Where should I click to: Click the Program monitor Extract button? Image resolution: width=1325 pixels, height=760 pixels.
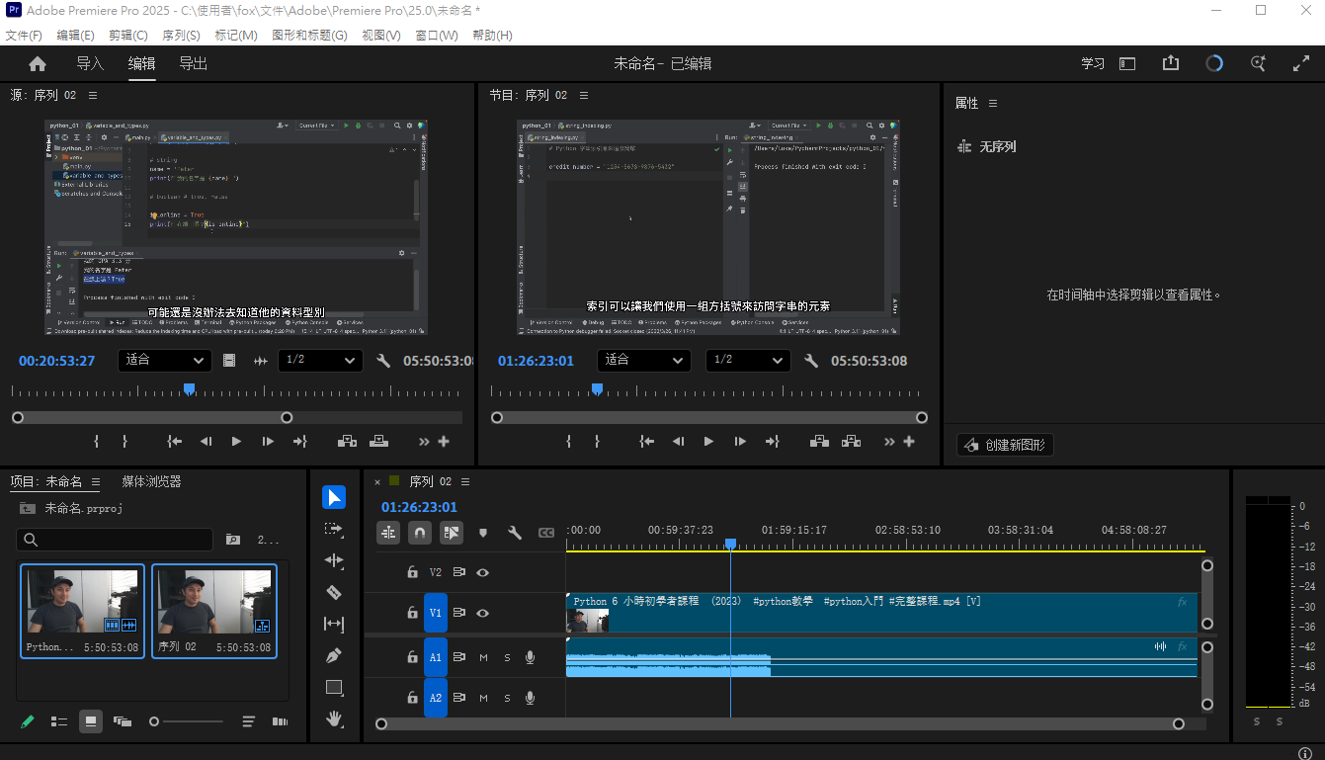[851, 442]
